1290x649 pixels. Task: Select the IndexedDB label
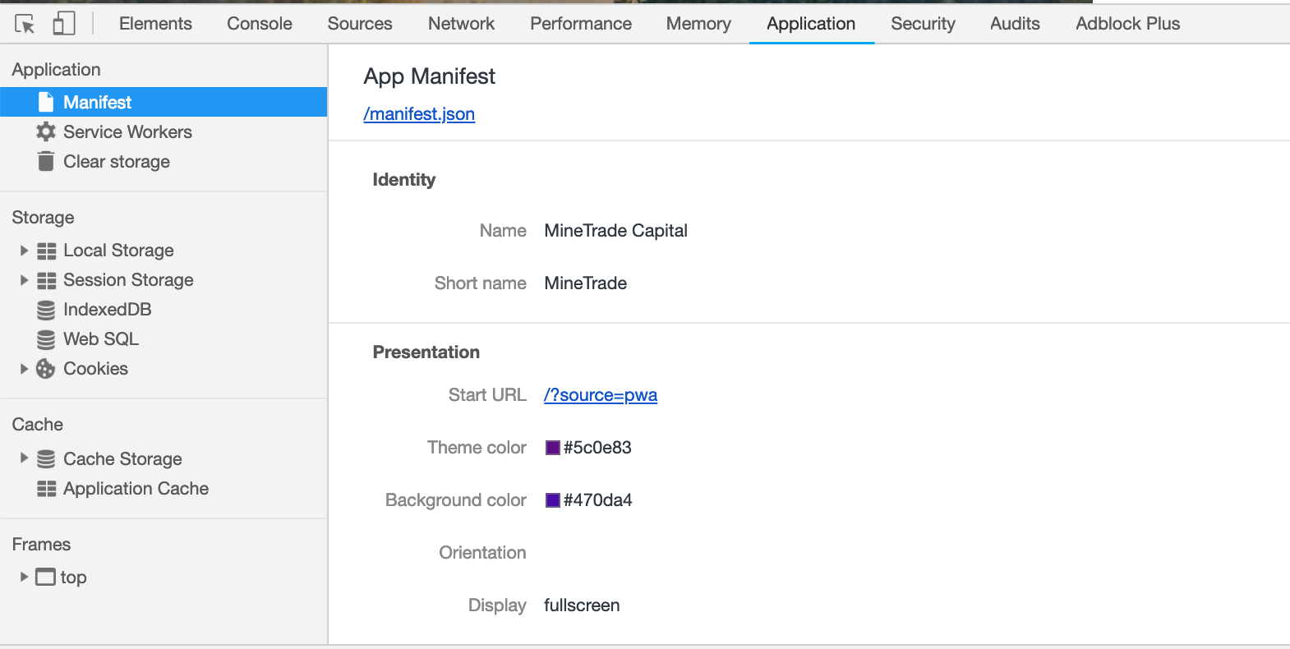(108, 310)
